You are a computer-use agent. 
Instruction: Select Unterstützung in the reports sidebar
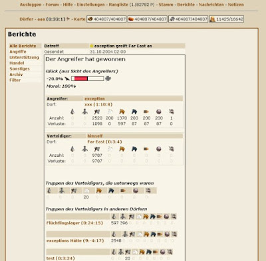click(x=24, y=57)
